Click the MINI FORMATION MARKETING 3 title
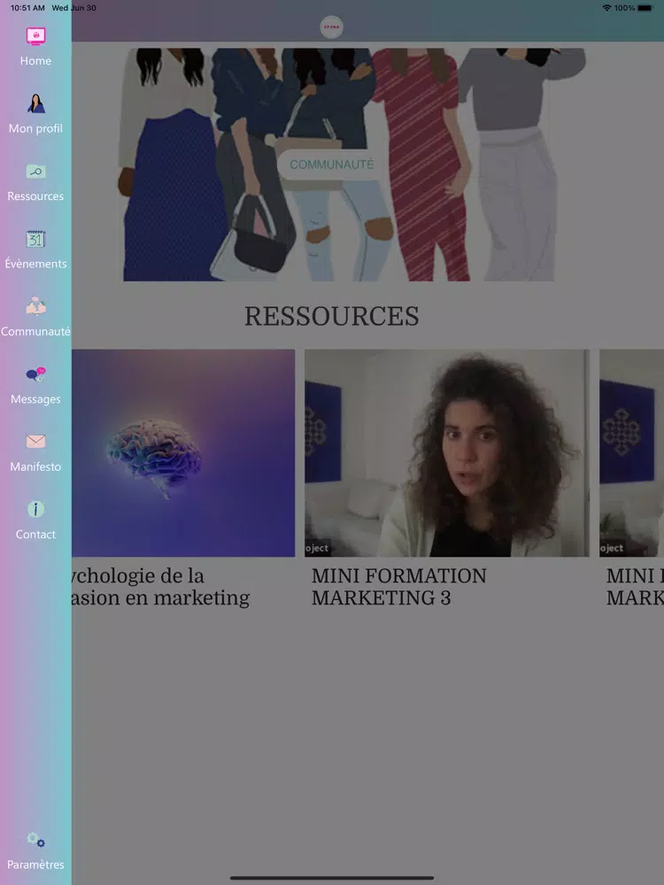 tap(398, 587)
